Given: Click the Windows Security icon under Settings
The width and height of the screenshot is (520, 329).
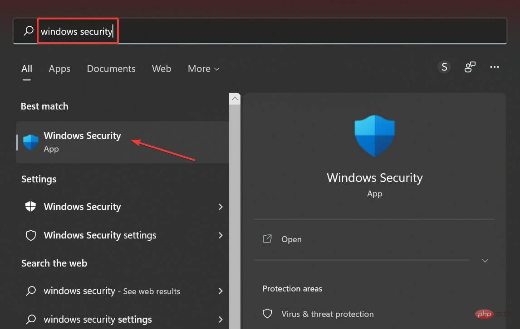Looking at the screenshot, I should click(30, 206).
